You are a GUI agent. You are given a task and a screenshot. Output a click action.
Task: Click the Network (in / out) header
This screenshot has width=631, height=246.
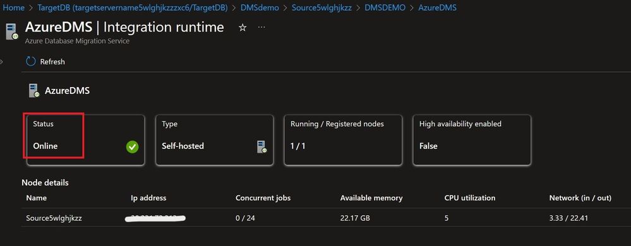pyautogui.click(x=580, y=198)
